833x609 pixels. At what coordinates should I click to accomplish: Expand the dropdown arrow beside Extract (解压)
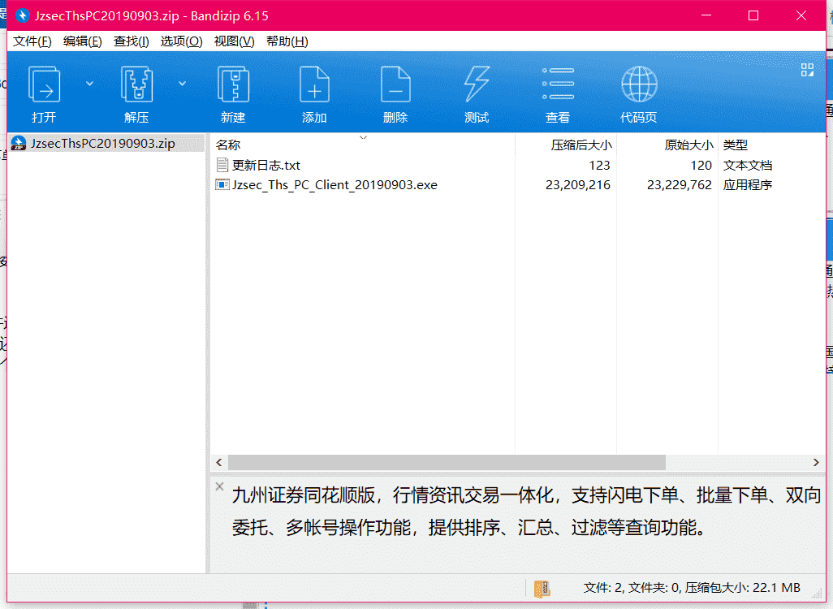(182, 84)
